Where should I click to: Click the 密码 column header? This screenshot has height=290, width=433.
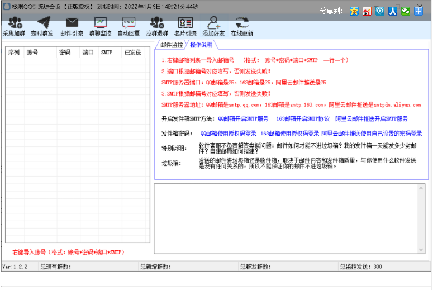[69, 53]
